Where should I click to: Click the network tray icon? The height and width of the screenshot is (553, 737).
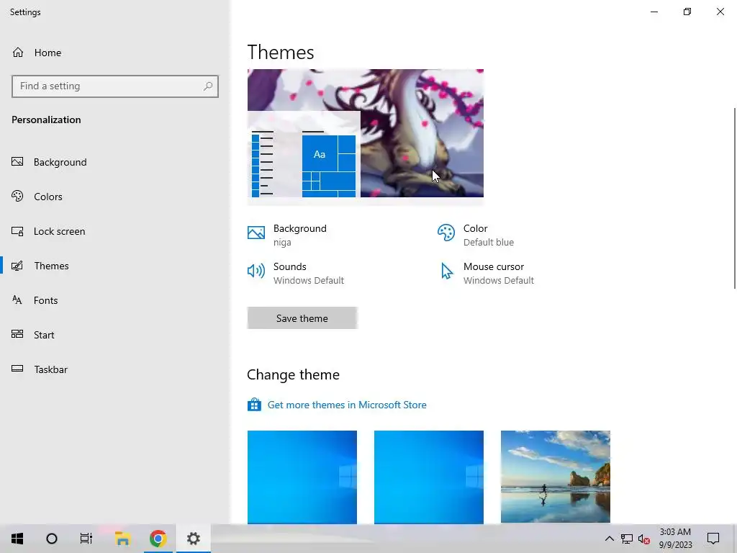pos(627,539)
